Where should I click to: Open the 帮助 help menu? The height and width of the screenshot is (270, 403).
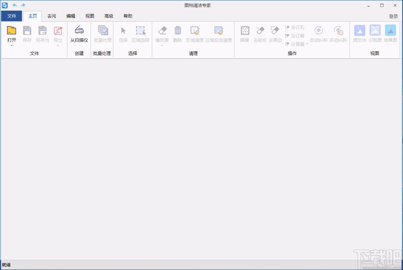pos(128,16)
